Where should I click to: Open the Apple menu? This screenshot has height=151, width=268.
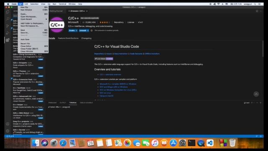point(8,4)
